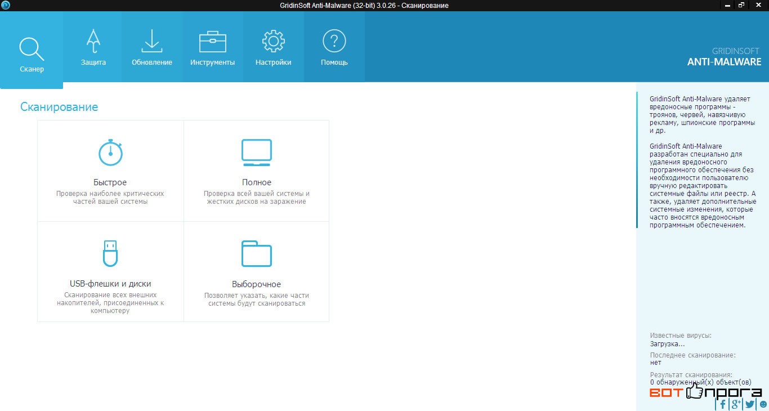Open the Настройки gear tab
The image size is (769, 411).
pos(273,47)
